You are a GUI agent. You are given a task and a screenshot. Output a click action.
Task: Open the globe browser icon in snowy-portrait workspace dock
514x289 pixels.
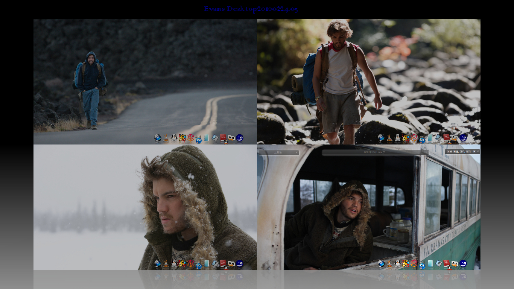158,264
